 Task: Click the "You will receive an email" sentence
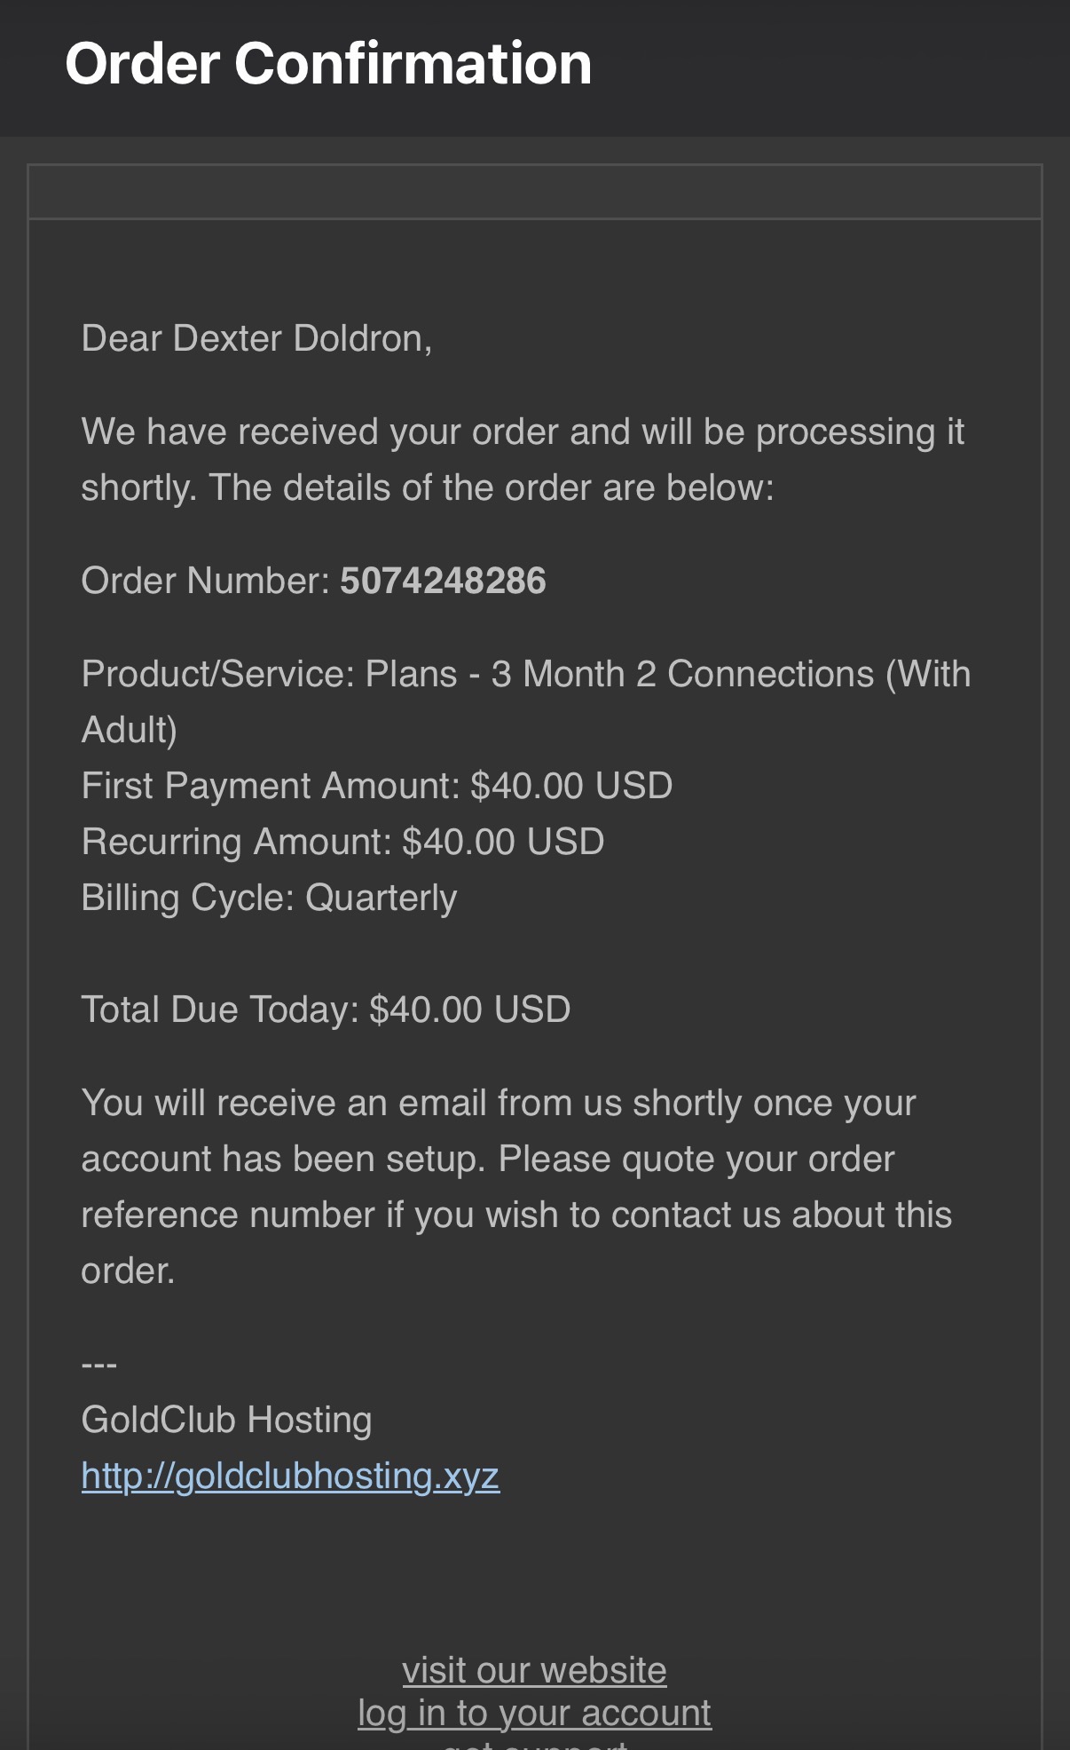pyautogui.click(x=498, y=1104)
